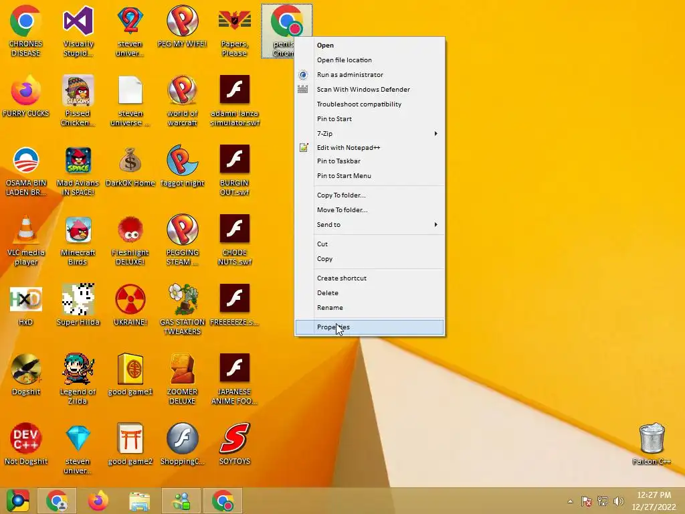Select the FREEEEEZE flash file icon
Viewport: 685px width, 514px height.
click(x=235, y=306)
